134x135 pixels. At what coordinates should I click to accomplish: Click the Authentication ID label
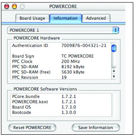[x=30, y=45]
